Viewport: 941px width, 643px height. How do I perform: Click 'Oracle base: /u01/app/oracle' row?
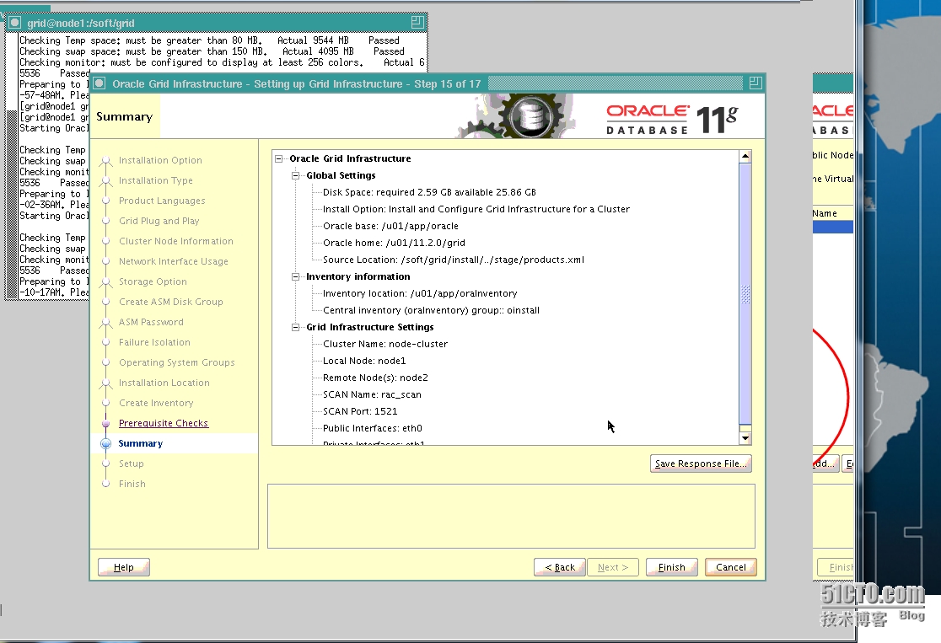coord(390,226)
